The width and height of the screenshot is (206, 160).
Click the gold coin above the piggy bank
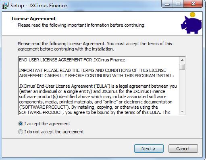click(192, 15)
